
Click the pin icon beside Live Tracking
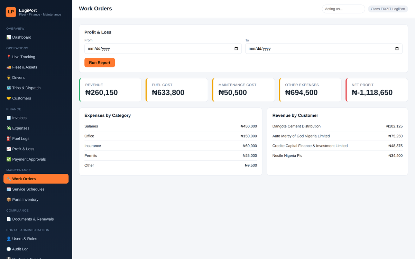click(9, 57)
